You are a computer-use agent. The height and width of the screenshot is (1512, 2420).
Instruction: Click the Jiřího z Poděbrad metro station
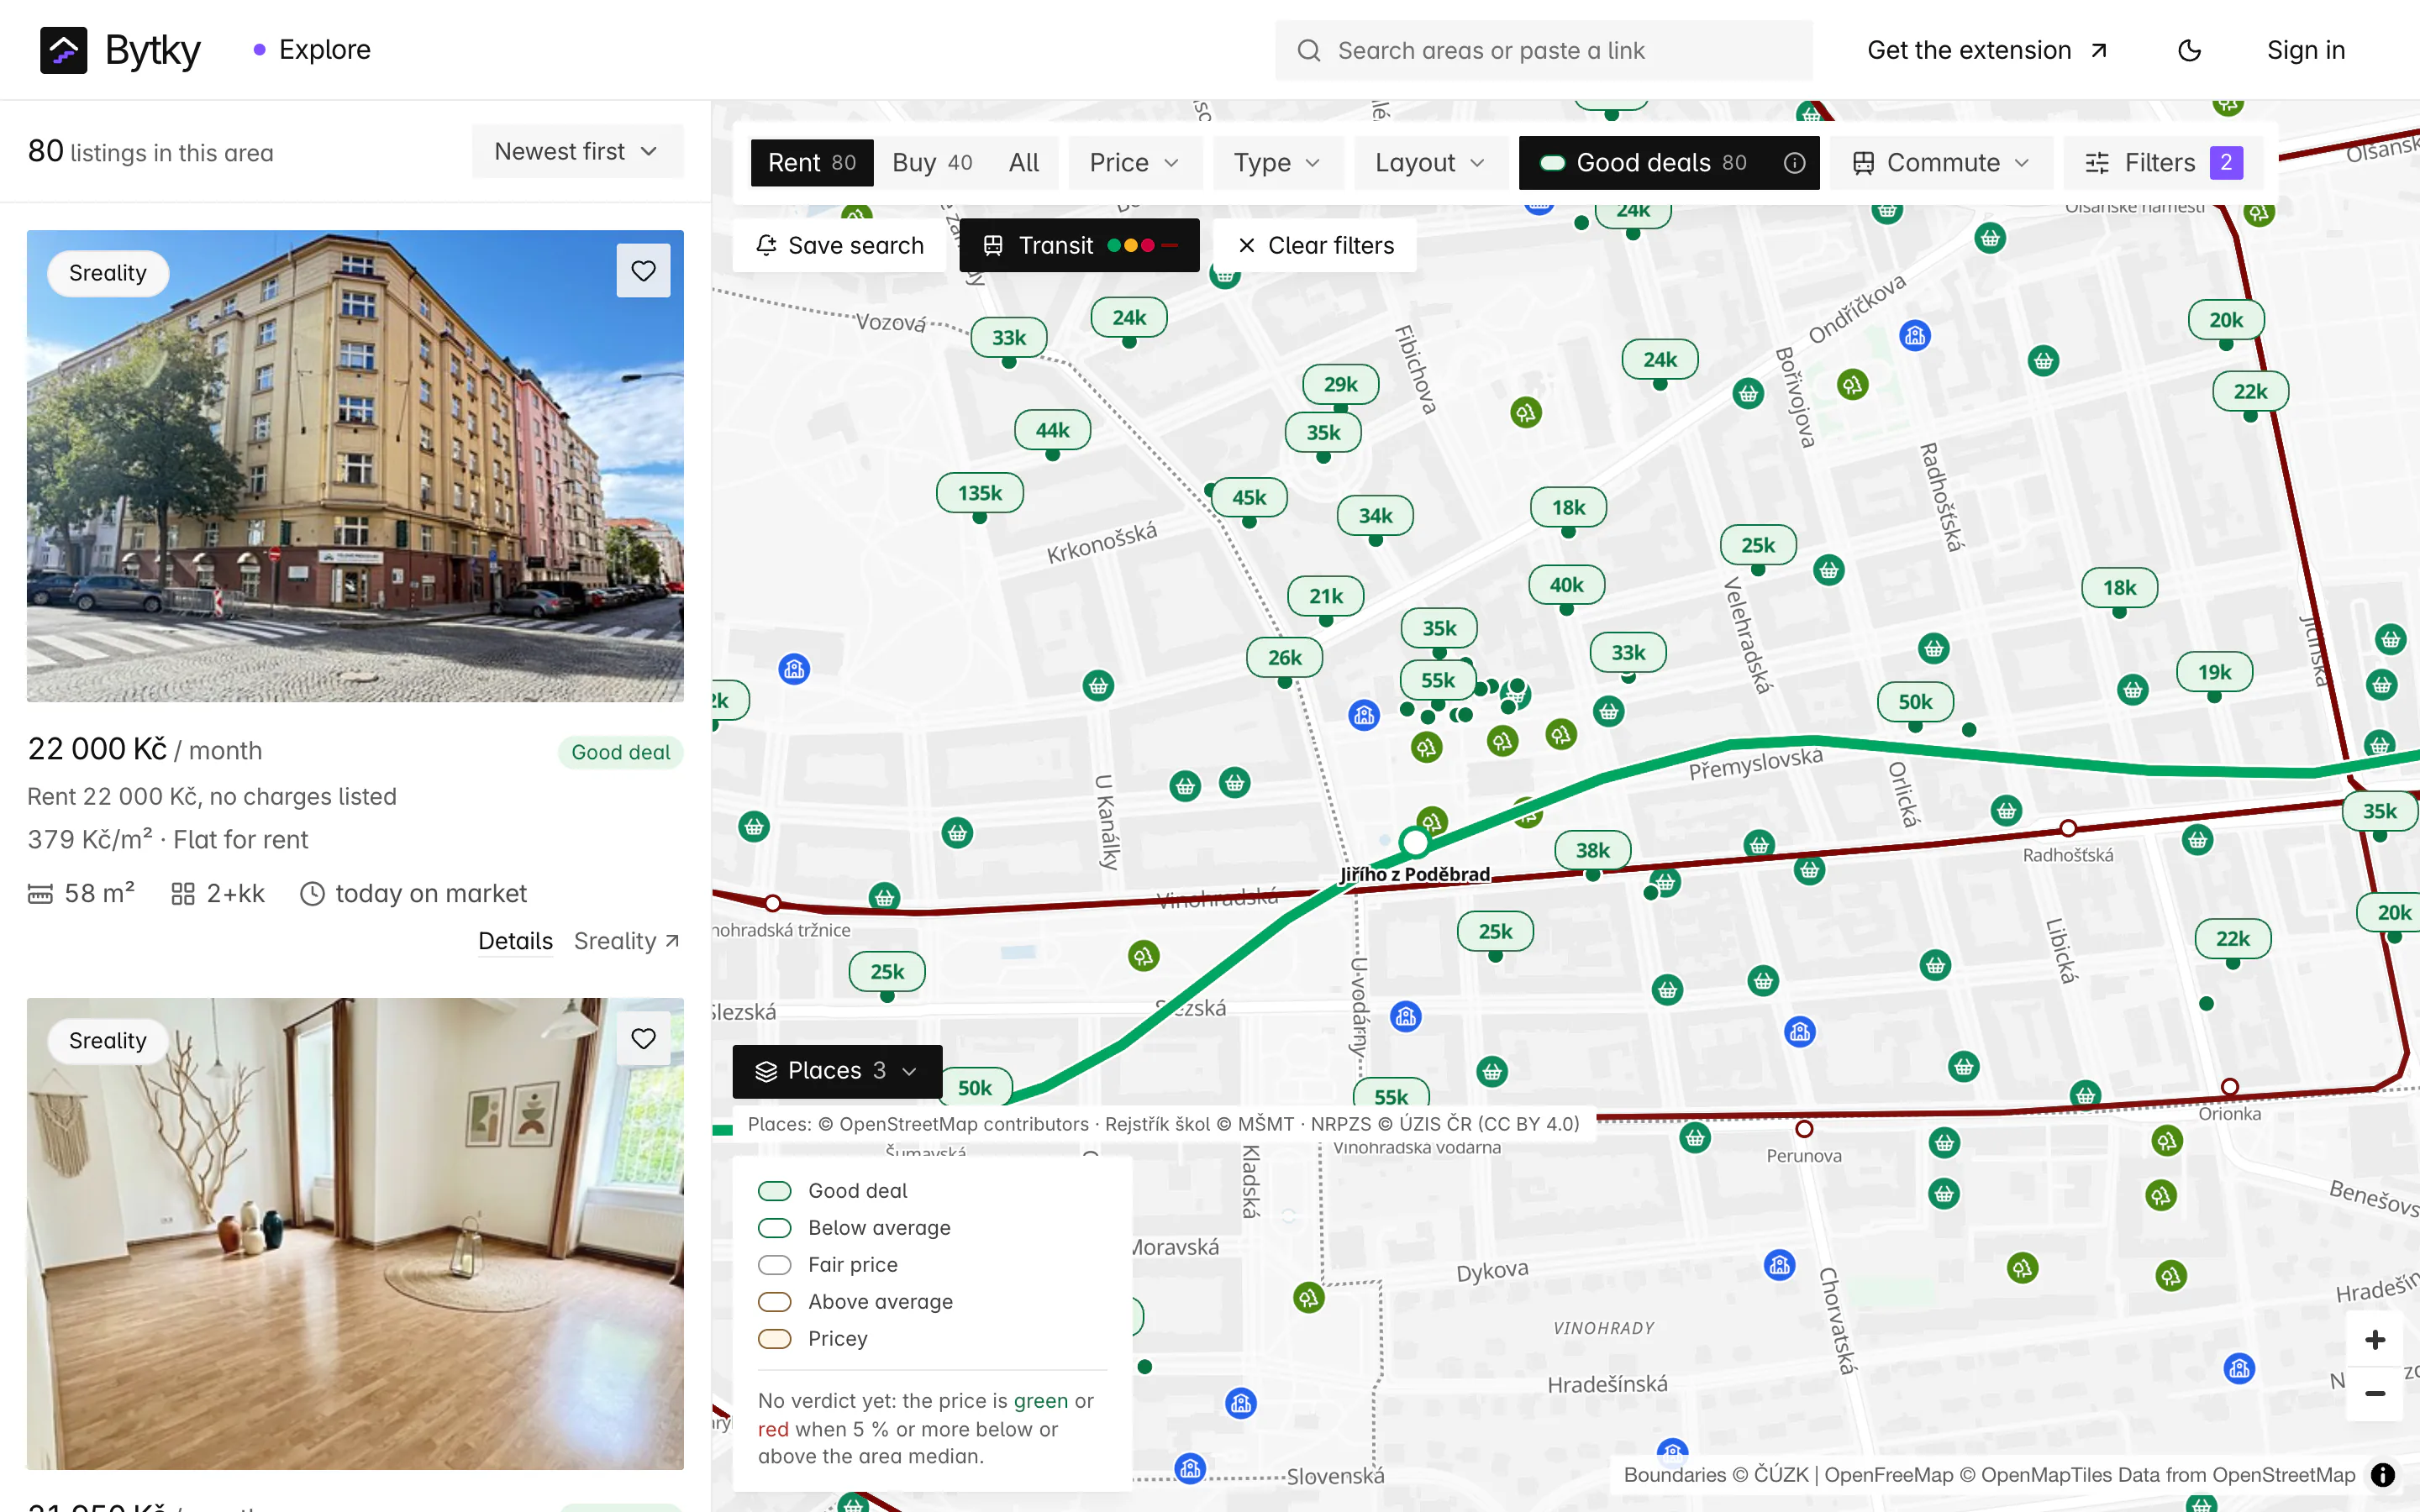point(1414,842)
